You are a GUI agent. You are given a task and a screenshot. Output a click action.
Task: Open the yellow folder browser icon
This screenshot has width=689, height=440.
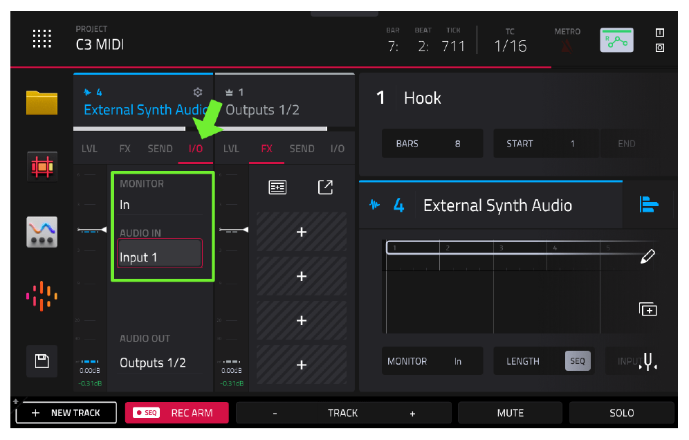pyautogui.click(x=42, y=102)
